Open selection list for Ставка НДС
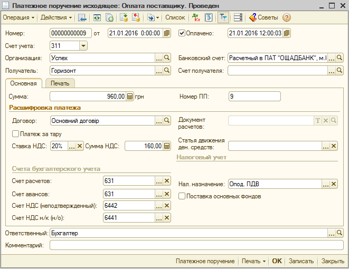 click(x=71, y=146)
